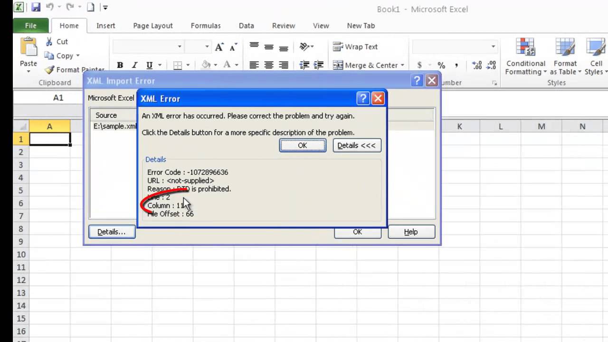Open the Formulas tab
This screenshot has width=608, height=342.
coord(206,26)
